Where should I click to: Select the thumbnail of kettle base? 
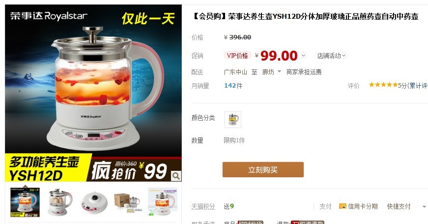(94, 202)
